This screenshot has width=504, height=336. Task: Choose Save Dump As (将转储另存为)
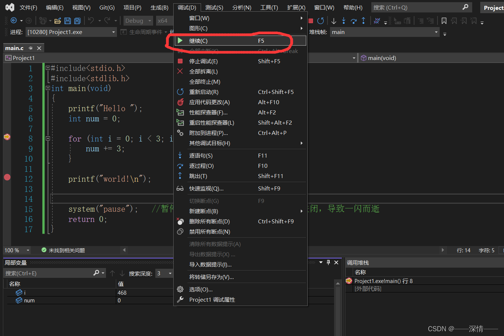240,277
